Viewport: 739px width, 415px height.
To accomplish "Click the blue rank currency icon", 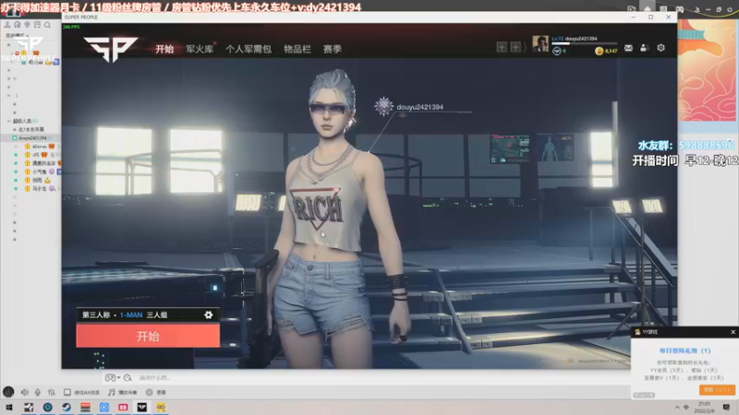I will [x=557, y=51].
